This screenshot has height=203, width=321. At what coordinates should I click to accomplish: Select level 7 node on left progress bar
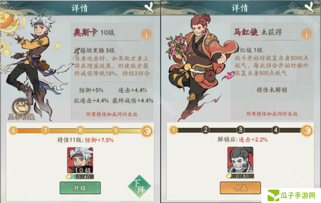pos(45,130)
